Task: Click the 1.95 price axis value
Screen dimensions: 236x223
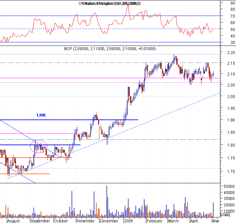Action: [231, 108]
